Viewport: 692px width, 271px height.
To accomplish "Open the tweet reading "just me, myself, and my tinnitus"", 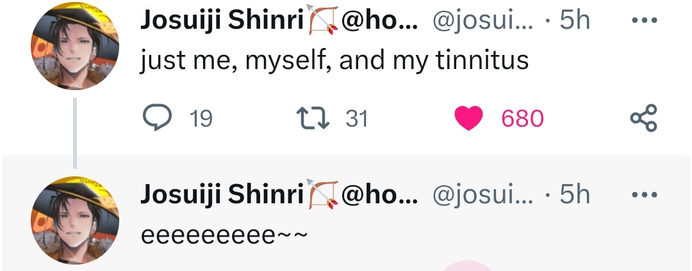I will pos(334,61).
